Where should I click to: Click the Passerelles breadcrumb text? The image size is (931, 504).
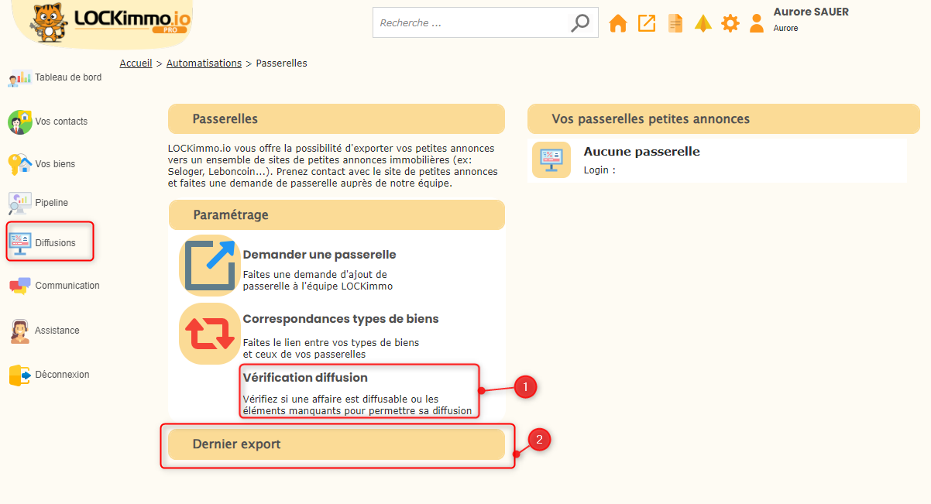tap(281, 63)
